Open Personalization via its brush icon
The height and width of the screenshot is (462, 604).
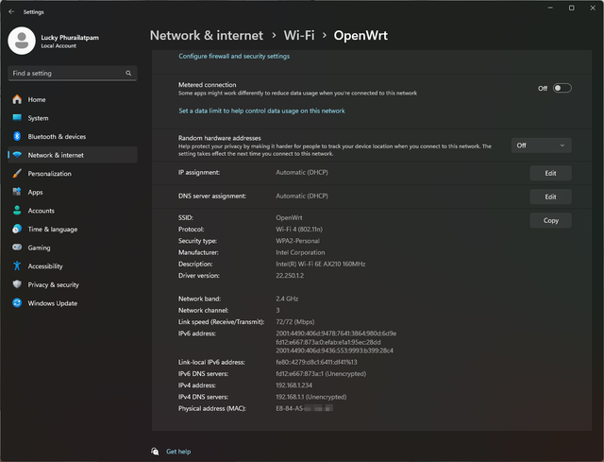tap(17, 174)
